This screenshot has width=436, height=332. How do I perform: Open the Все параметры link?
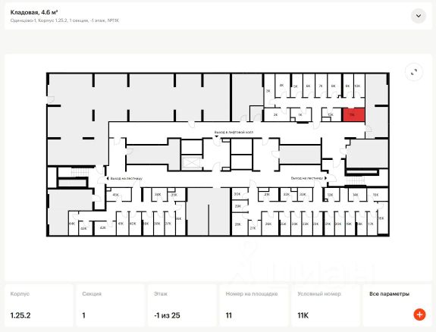pyautogui.click(x=389, y=294)
